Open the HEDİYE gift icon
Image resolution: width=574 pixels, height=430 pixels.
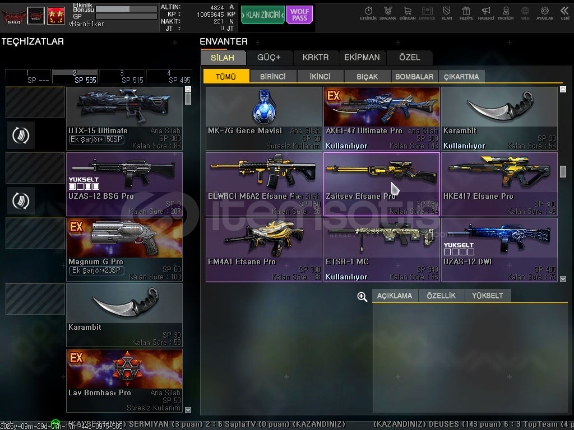[466, 13]
